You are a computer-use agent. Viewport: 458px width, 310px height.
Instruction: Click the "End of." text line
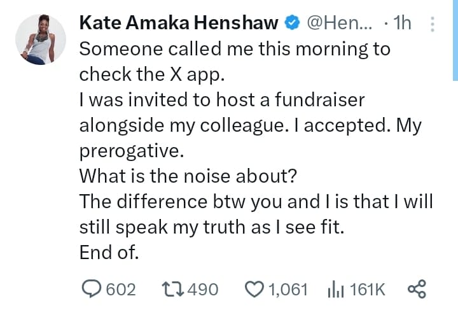click(108, 252)
